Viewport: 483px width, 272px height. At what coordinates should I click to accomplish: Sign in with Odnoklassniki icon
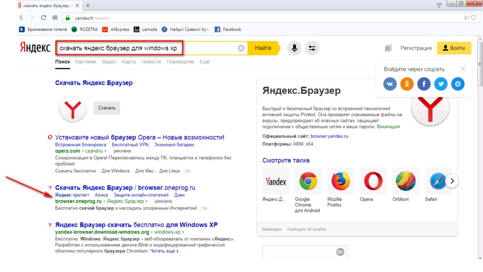click(x=407, y=84)
